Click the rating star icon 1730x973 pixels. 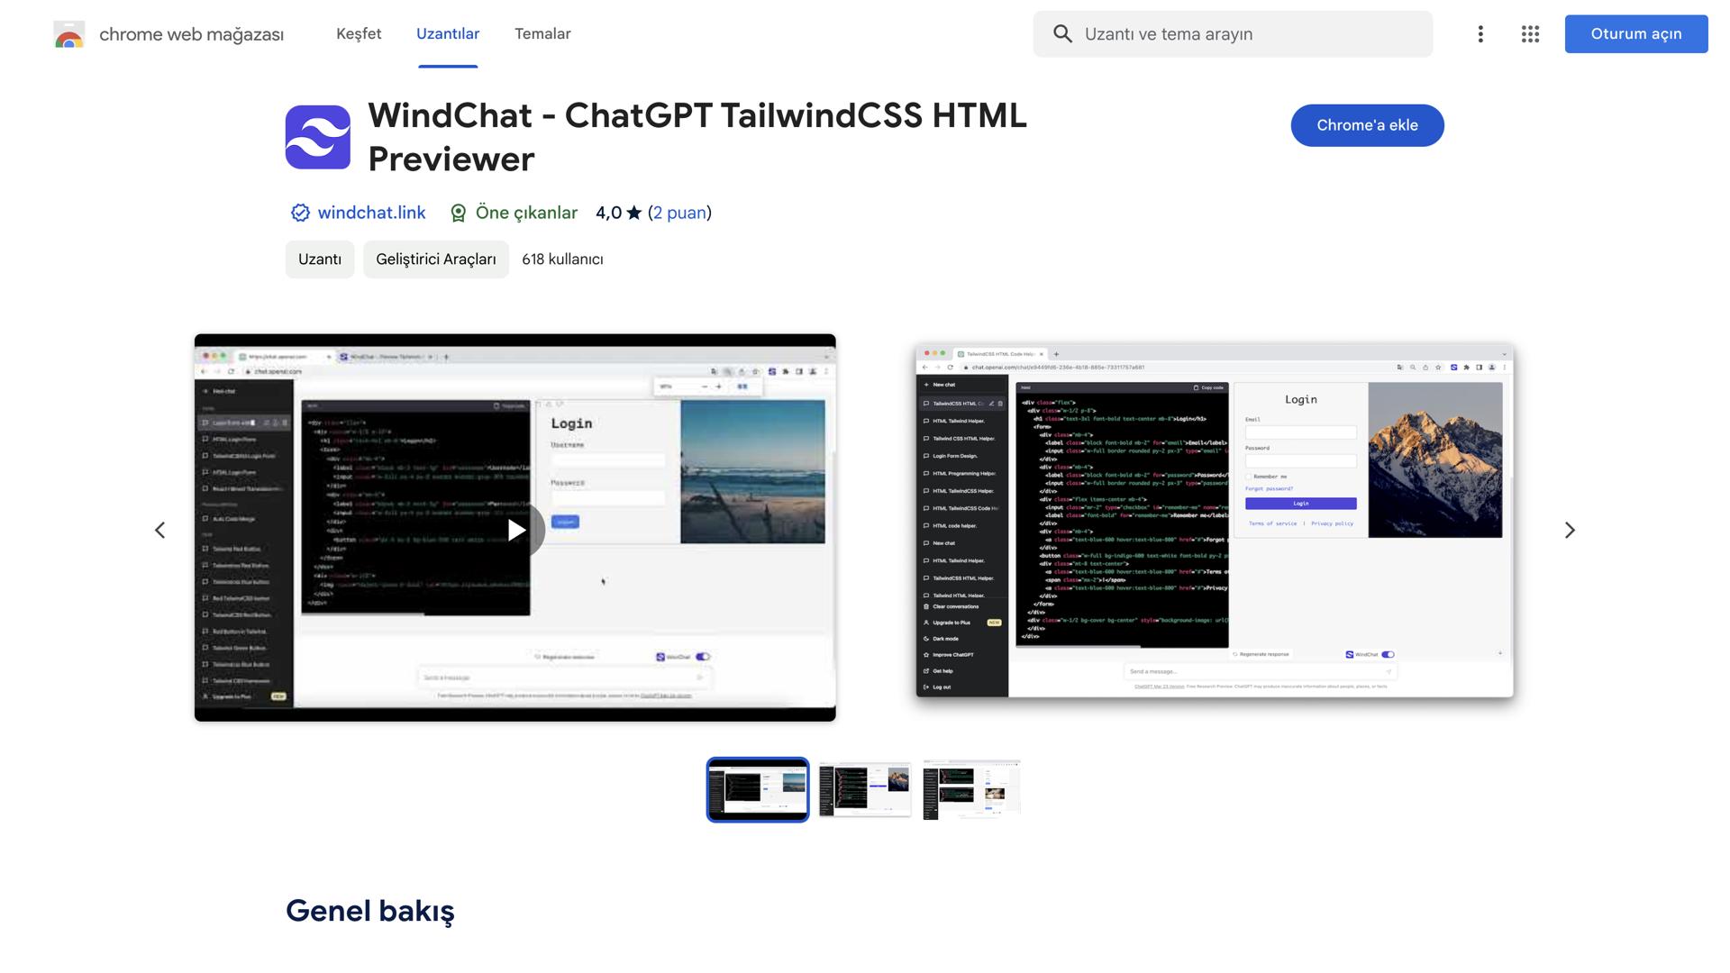tap(634, 213)
